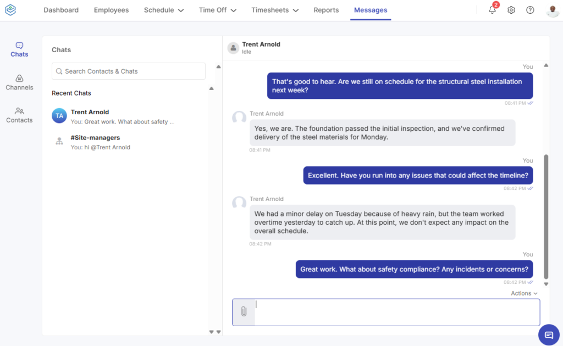Open the Actions dropdown

524,293
